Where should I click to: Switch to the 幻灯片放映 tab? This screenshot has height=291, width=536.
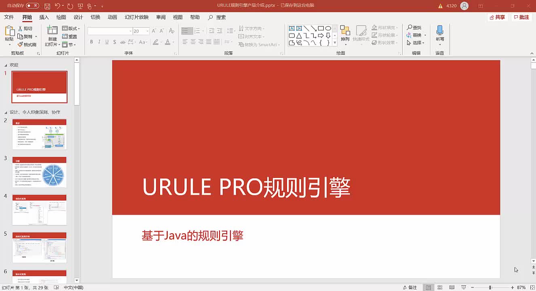click(x=137, y=17)
